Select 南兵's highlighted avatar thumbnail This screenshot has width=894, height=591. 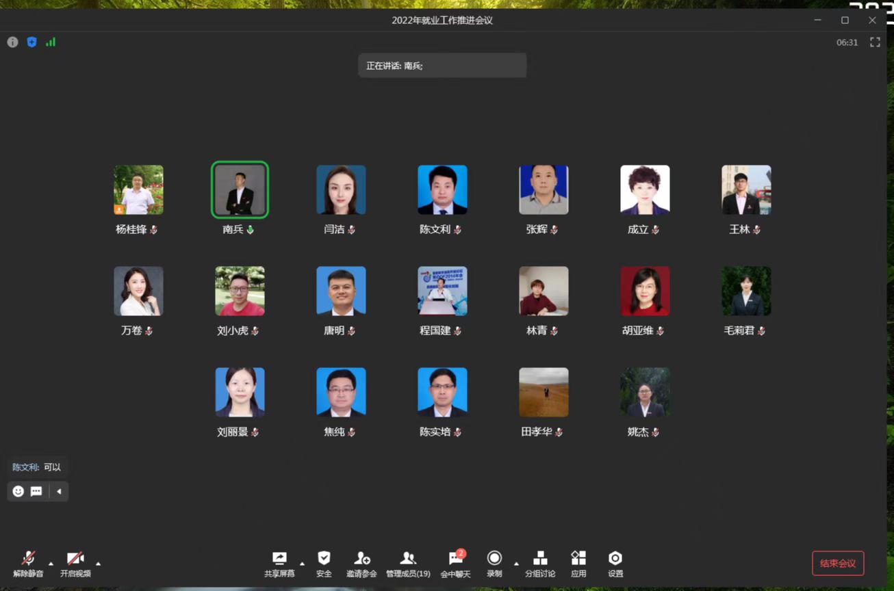point(240,190)
